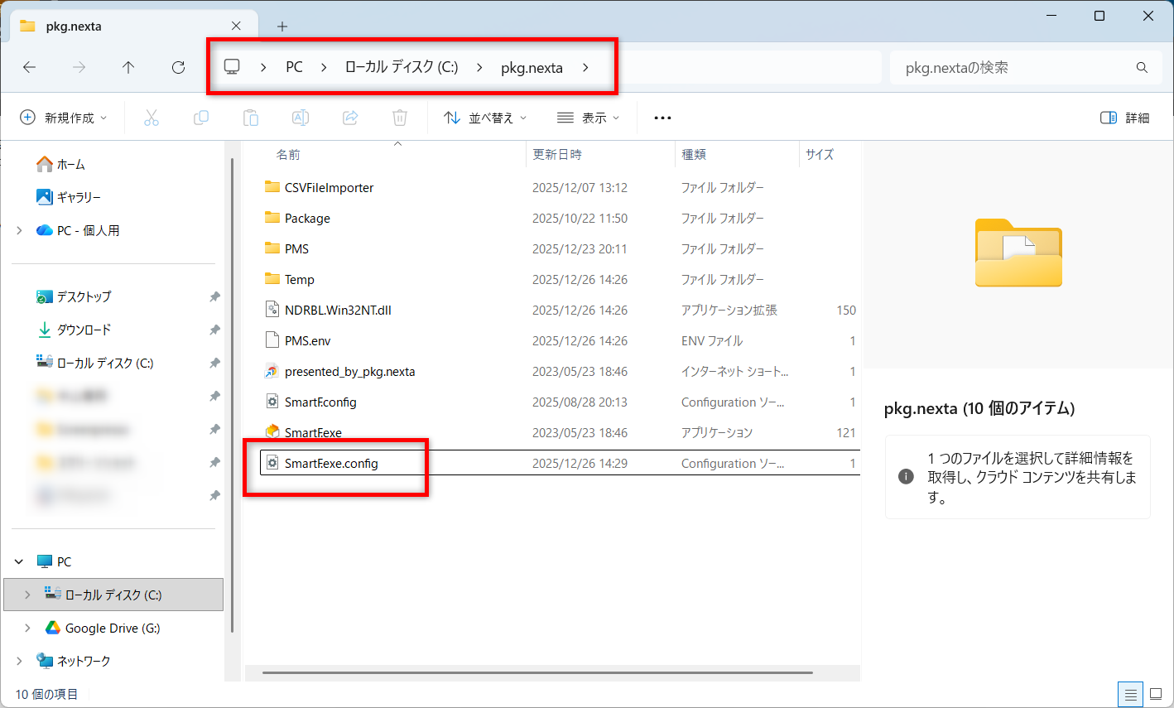The width and height of the screenshot is (1174, 708).
Task: Open the sort (並べ替え) dropdown
Action: point(485,118)
